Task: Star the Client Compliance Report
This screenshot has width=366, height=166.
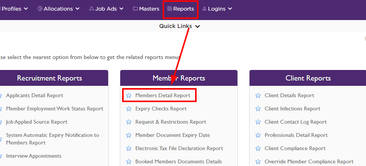Action: pyautogui.click(x=258, y=149)
